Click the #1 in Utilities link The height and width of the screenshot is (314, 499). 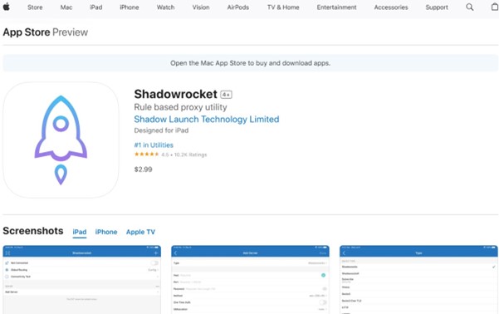click(x=154, y=145)
